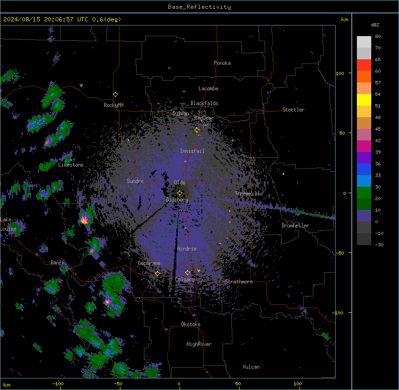
Task: Click the Sundre city label
Action: pyautogui.click(x=135, y=181)
